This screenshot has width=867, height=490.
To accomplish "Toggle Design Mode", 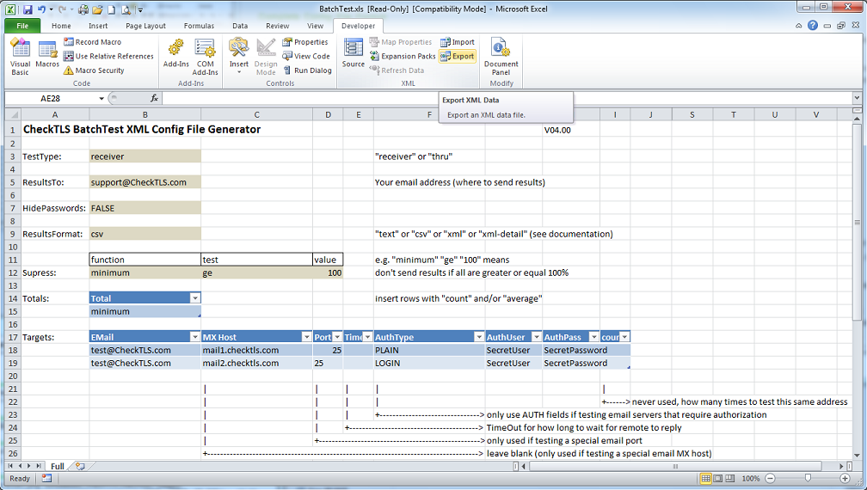I will [266, 57].
